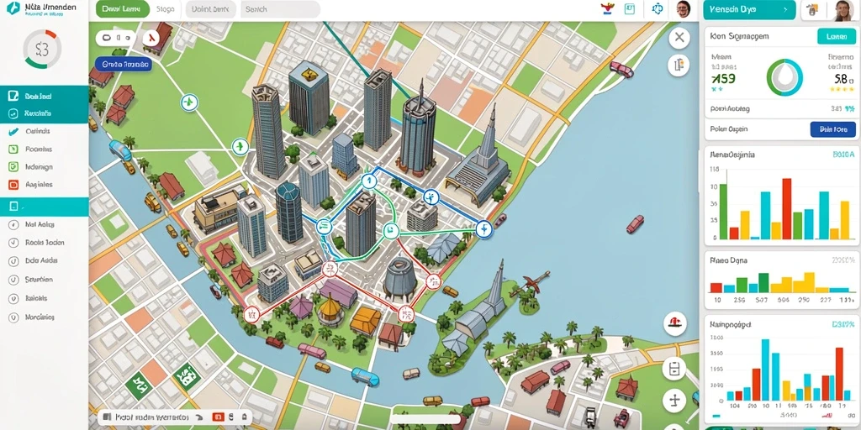
Task: Click the curved arrow icon in bottom status bar
Action: 199,417
